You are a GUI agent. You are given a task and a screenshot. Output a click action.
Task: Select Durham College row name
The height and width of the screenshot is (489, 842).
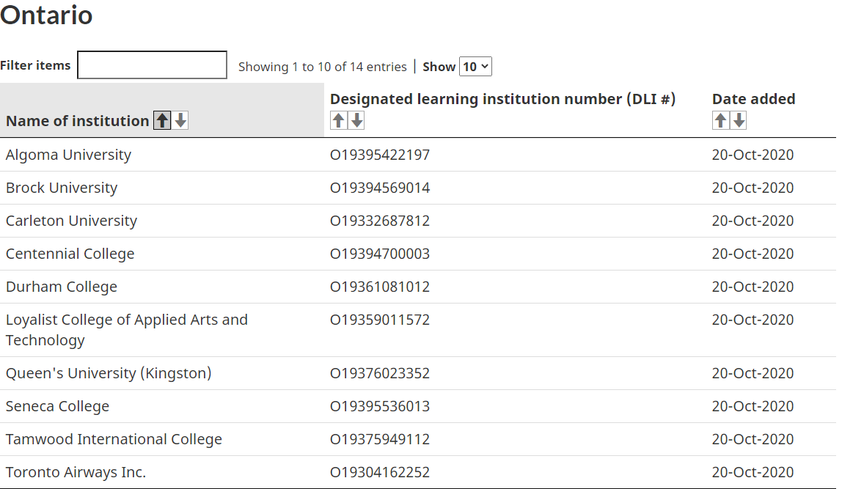click(x=61, y=287)
